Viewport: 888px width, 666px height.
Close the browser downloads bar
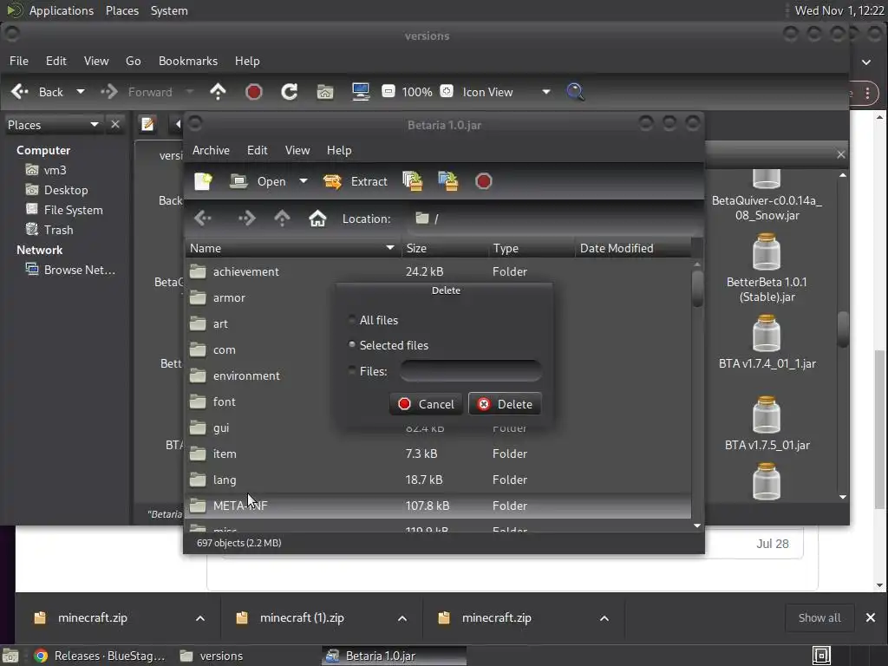coord(871,617)
